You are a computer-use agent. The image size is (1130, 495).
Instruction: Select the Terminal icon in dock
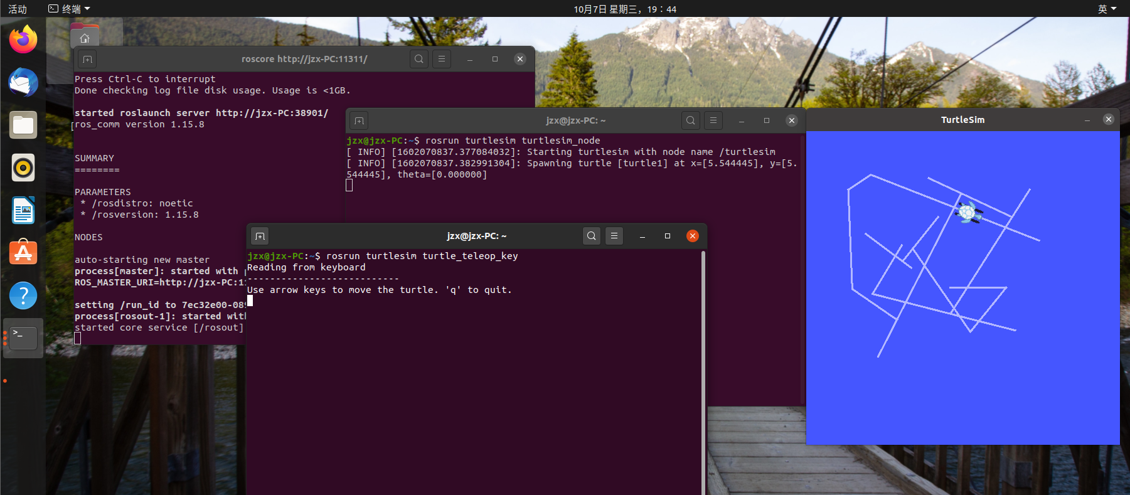pyautogui.click(x=23, y=338)
